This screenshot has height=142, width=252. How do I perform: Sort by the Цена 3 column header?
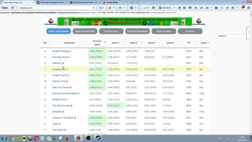click(133, 43)
